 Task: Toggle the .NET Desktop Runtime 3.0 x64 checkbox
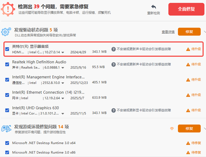[7, 143]
